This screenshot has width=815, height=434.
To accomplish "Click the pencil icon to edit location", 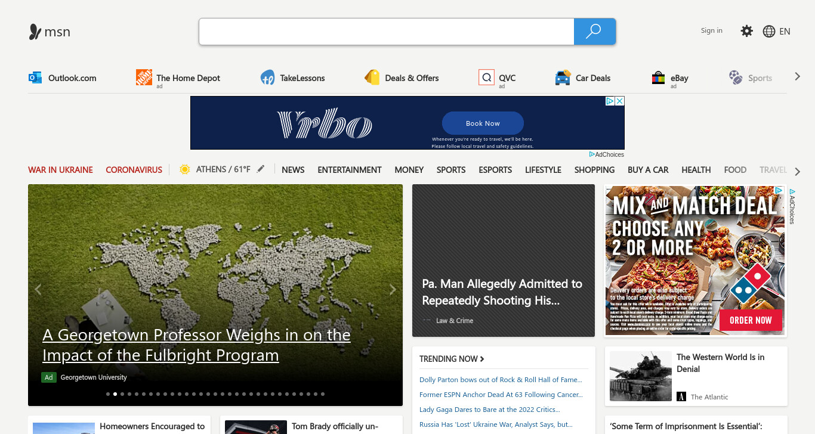I will coord(260,169).
